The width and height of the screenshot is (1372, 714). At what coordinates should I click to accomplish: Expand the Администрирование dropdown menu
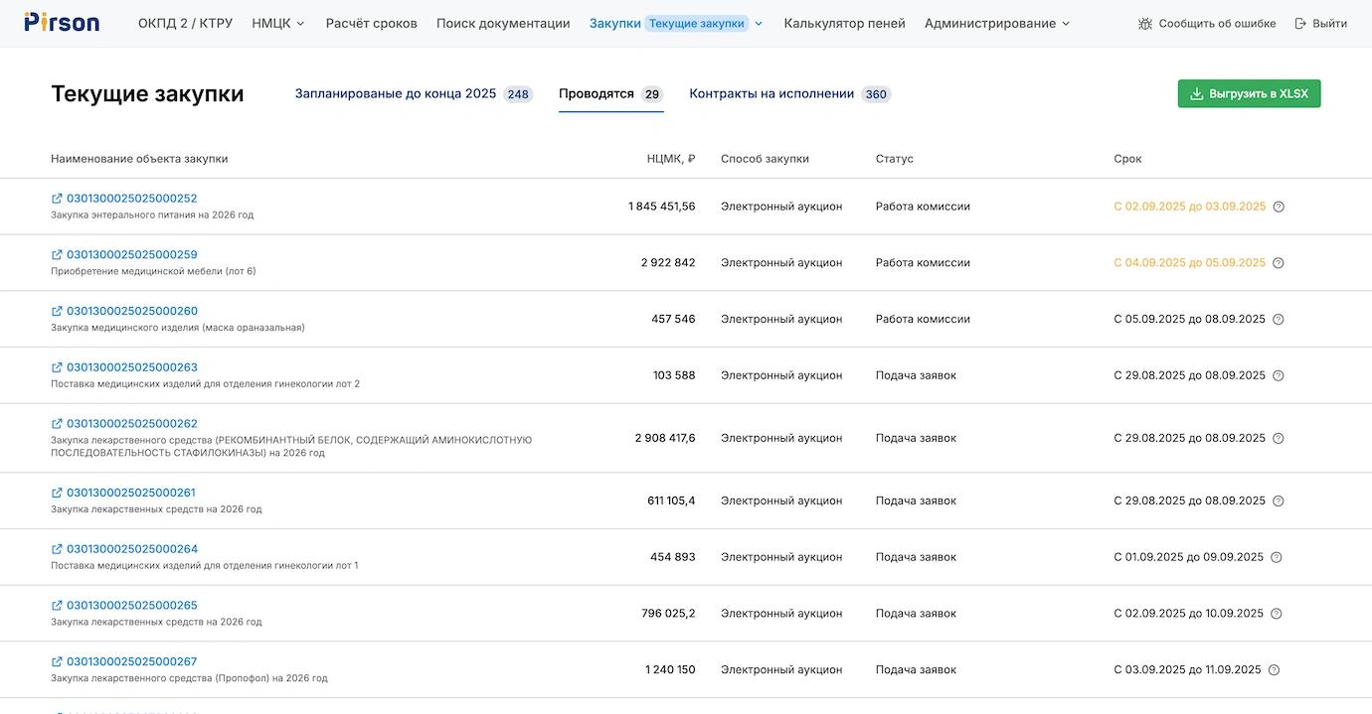click(x=997, y=23)
